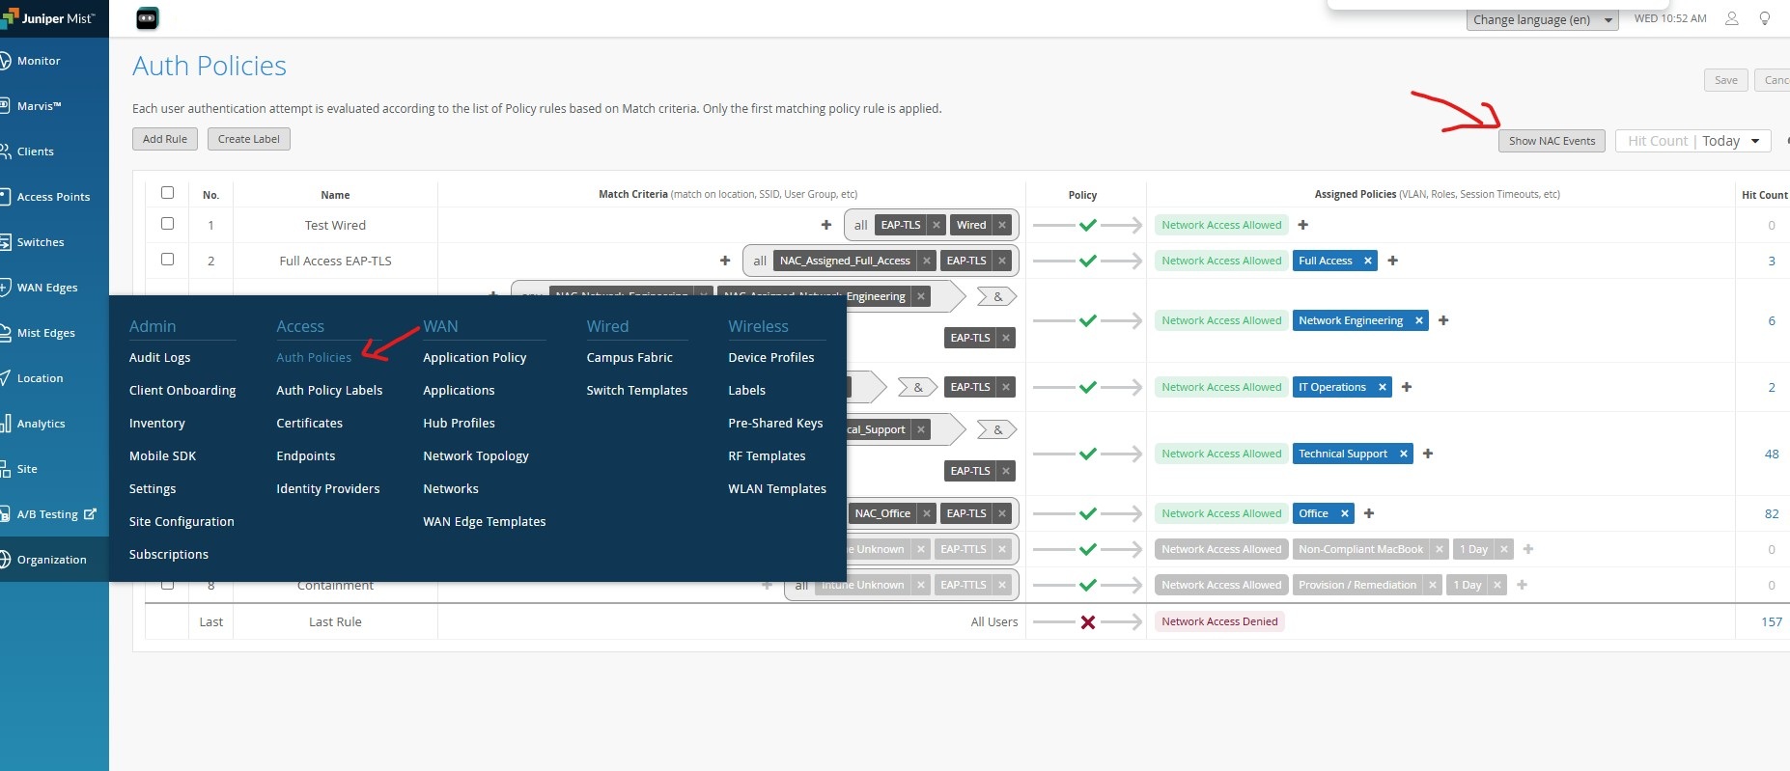Toggle allow checkmark for Full Access EAP-TLS rule
1790x771 pixels.
(1088, 261)
